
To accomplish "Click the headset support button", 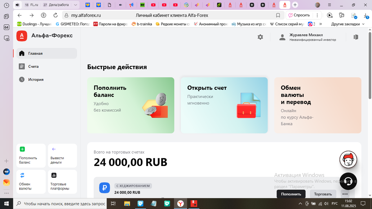I will pos(348,181).
